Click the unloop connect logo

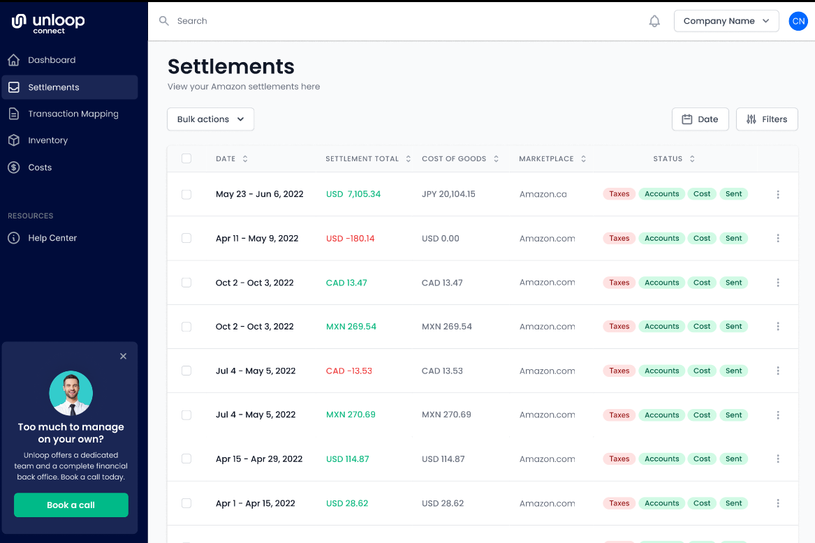tap(47, 22)
